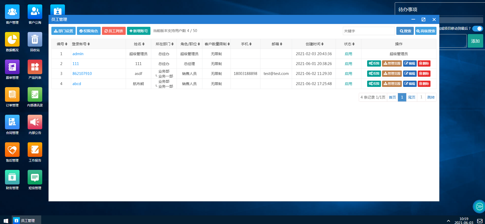Image resolution: width=485 pixels, height=224 pixels.
Task: Toggle 启用 status for account abcd
Action: pos(348,84)
